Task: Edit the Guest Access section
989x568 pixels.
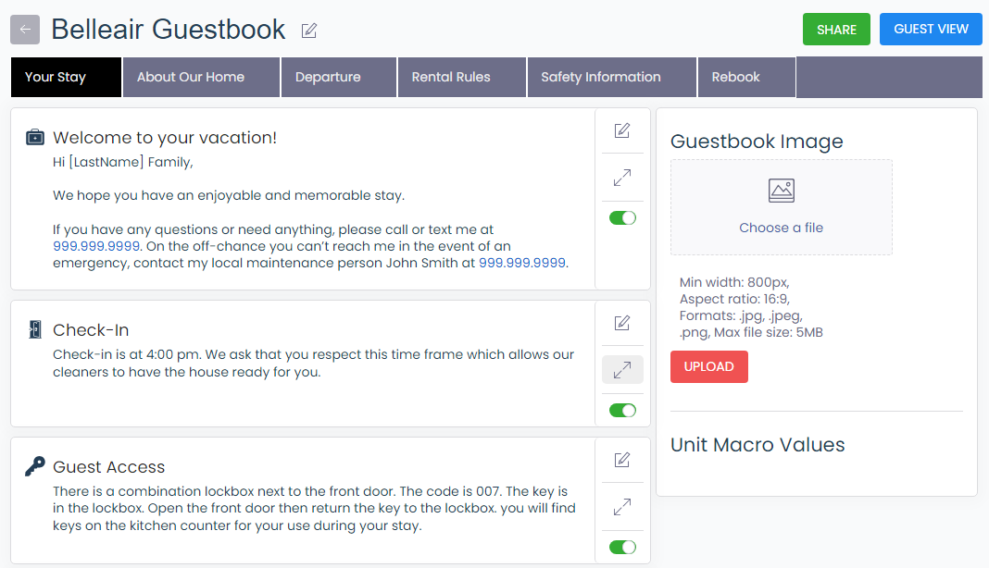Action: [622, 460]
